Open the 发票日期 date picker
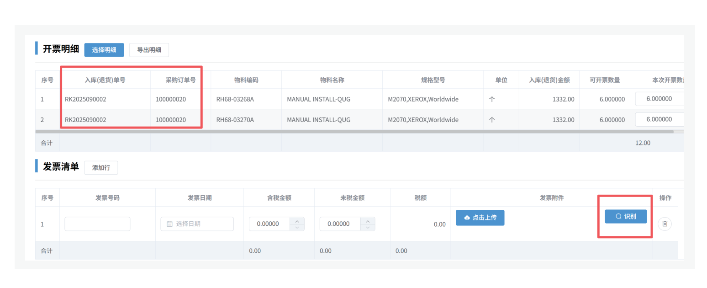 click(x=197, y=224)
